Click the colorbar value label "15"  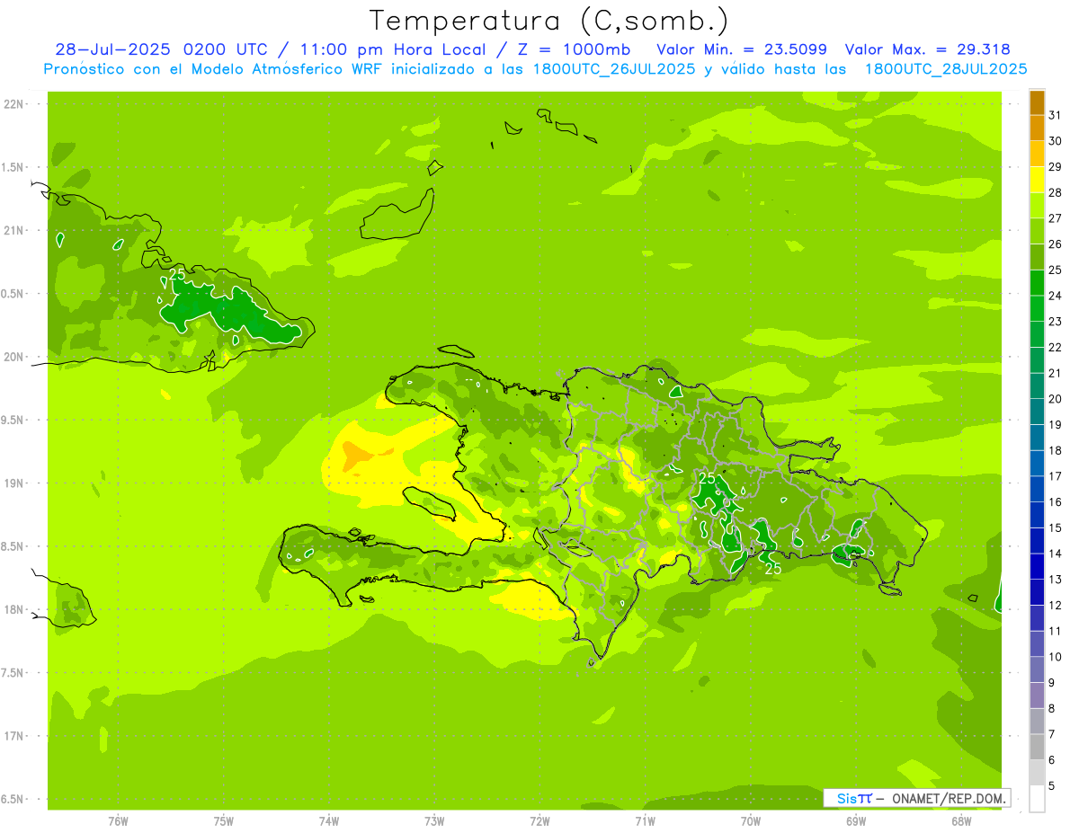(x=1055, y=527)
